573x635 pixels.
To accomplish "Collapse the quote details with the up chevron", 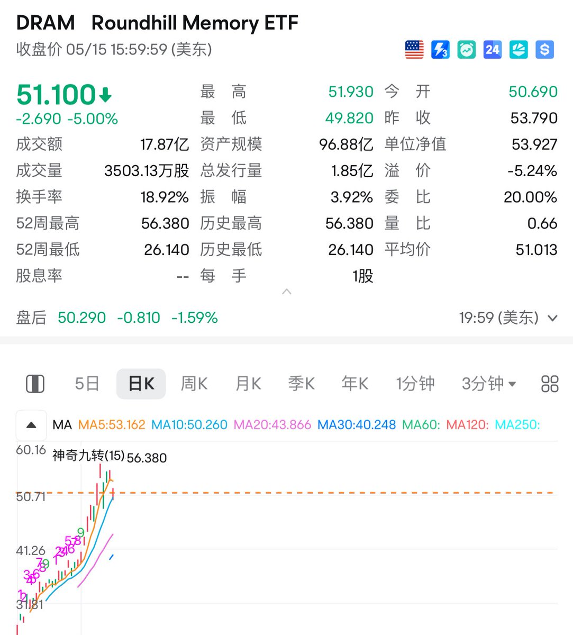I will (287, 292).
